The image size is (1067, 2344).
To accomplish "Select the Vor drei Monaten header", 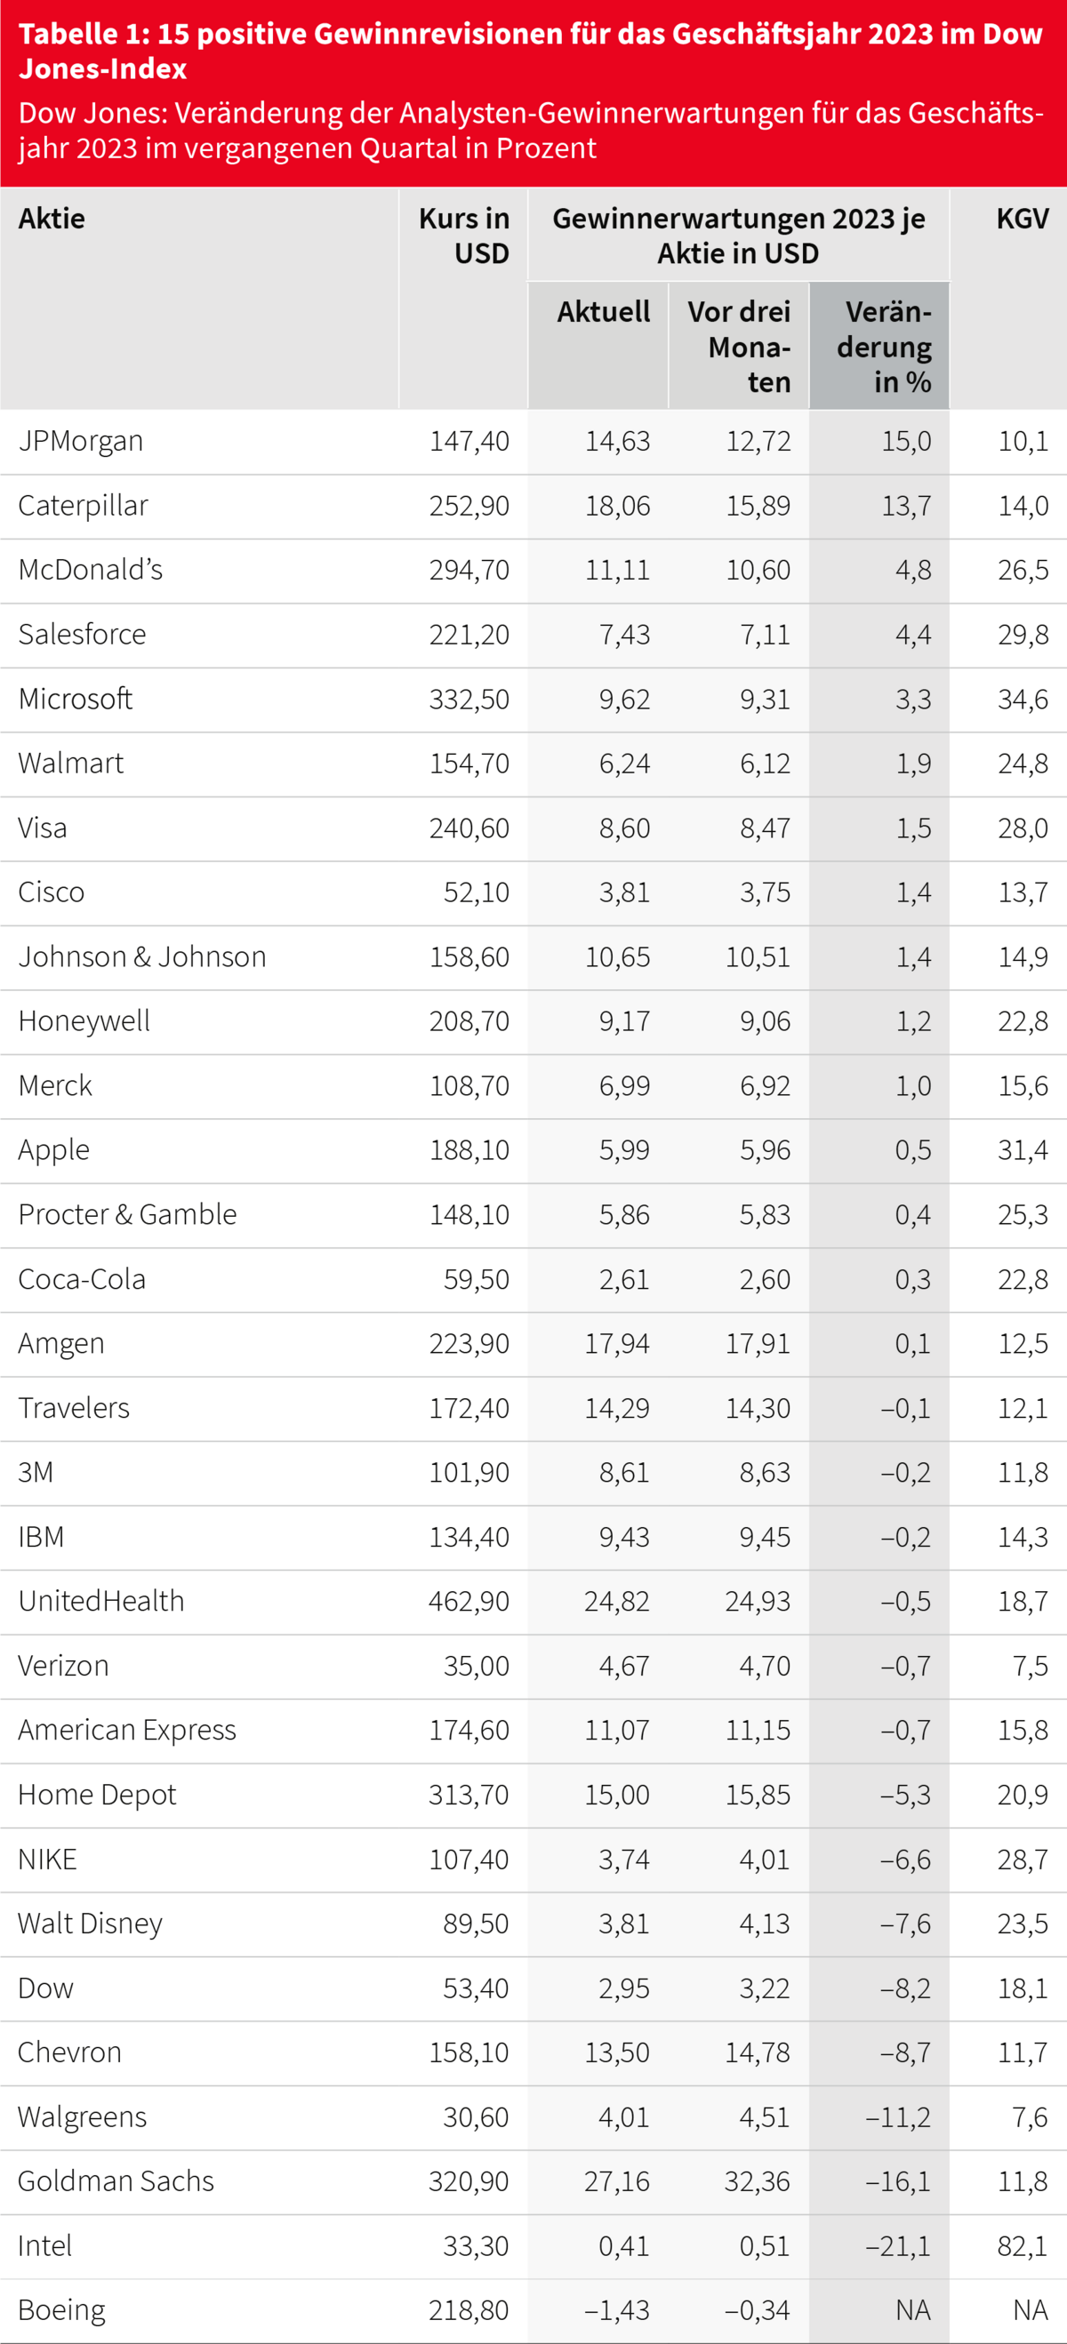I will tap(738, 347).
